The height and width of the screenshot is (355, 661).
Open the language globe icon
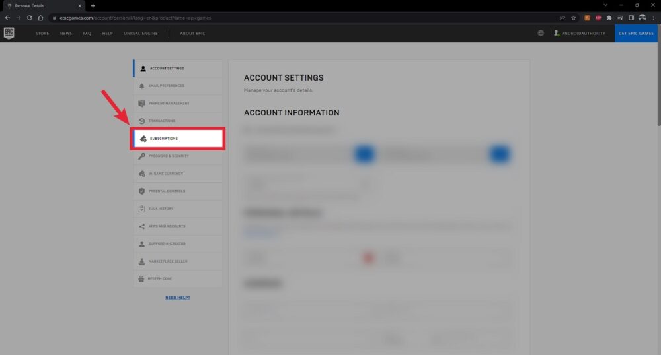pyautogui.click(x=541, y=33)
